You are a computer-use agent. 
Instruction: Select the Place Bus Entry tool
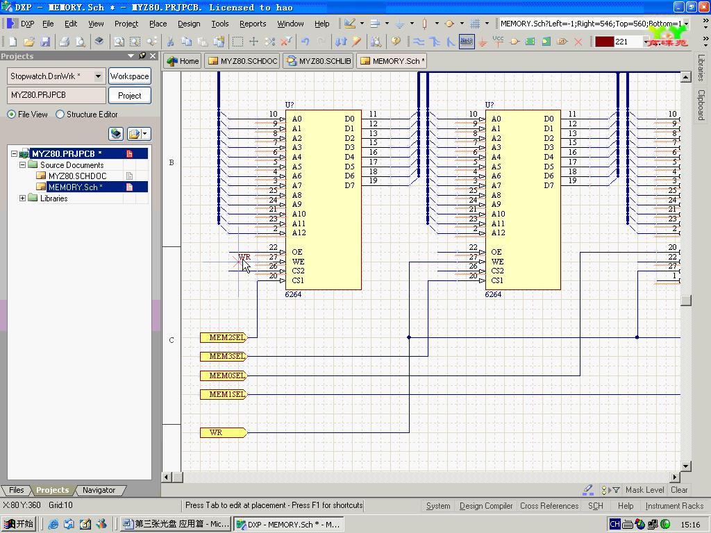[x=450, y=42]
